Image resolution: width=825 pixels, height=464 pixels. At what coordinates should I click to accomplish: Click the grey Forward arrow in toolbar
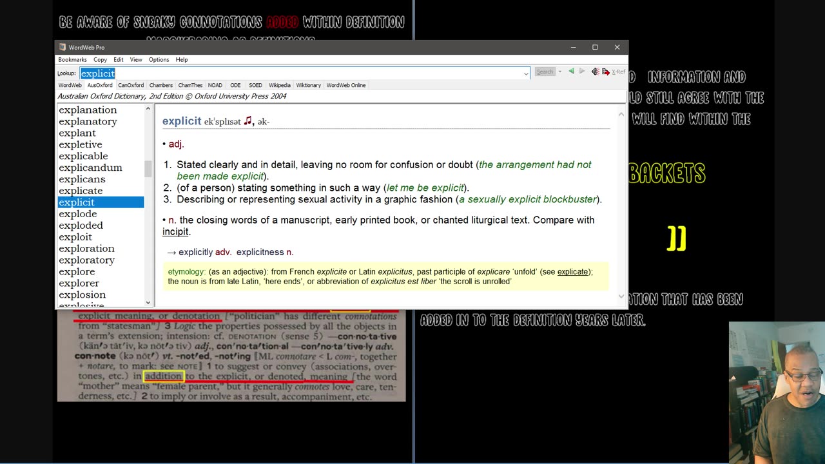pos(582,72)
